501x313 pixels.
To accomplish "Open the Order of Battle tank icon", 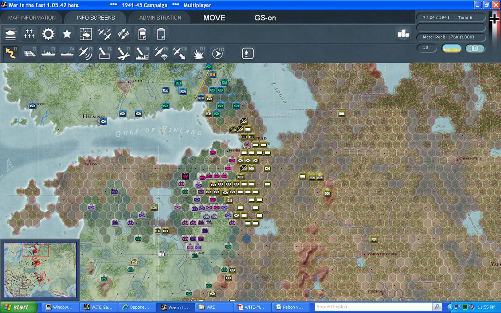I will pos(11,34).
